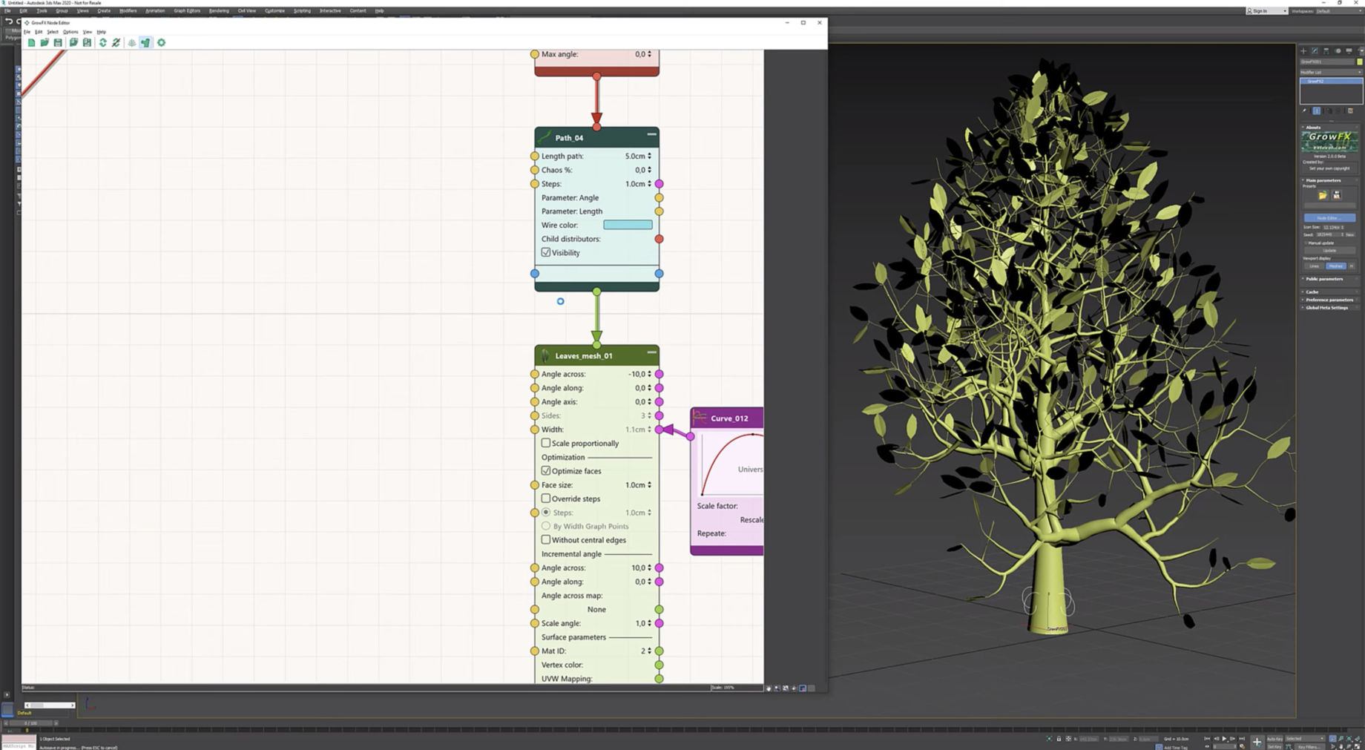Click the Motion tab icon in command panel
Viewport: 1365px width, 750px height.
[1338, 50]
